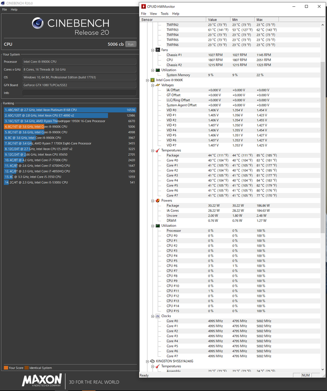Select ranking entry Intel Core i5-5300U CPU

[70, 182]
